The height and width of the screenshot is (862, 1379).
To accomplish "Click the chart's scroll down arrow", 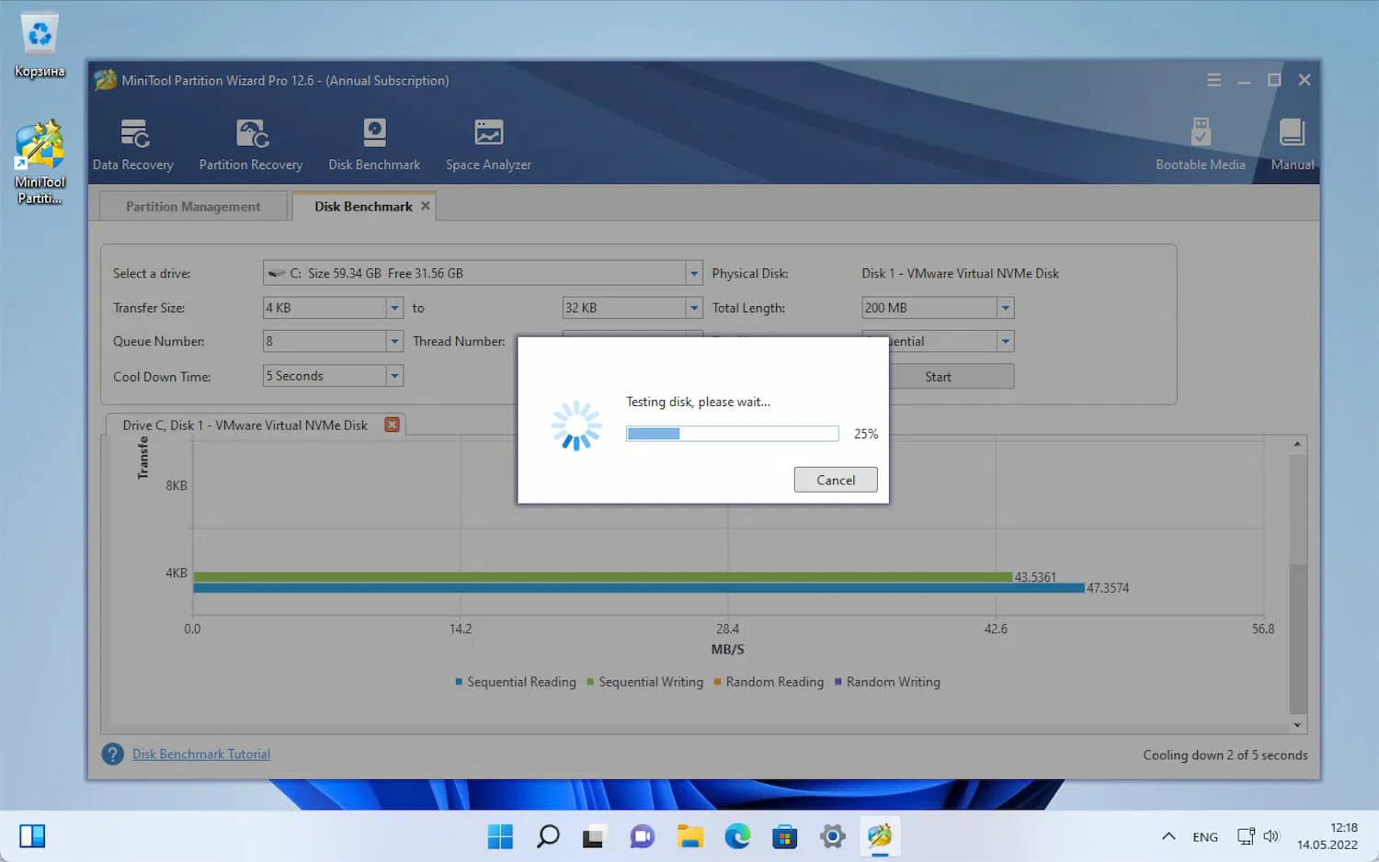I will 1297,725.
